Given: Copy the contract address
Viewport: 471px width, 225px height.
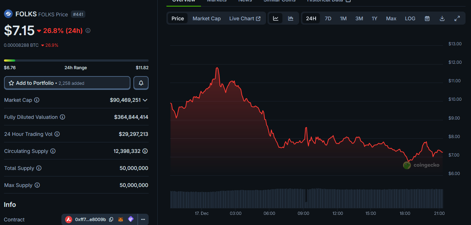Looking at the screenshot, I should 111,219.
